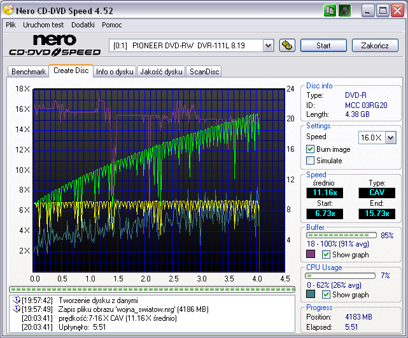Click the CPU Usage progress bar
Viewport: 408px width, 338px height.
pyautogui.click(x=341, y=275)
